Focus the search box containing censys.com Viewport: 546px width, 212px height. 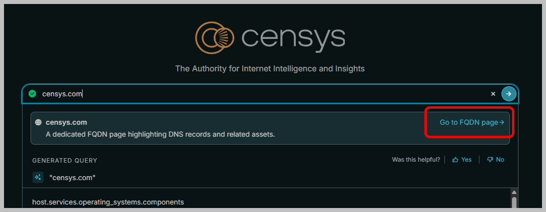pyautogui.click(x=264, y=94)
